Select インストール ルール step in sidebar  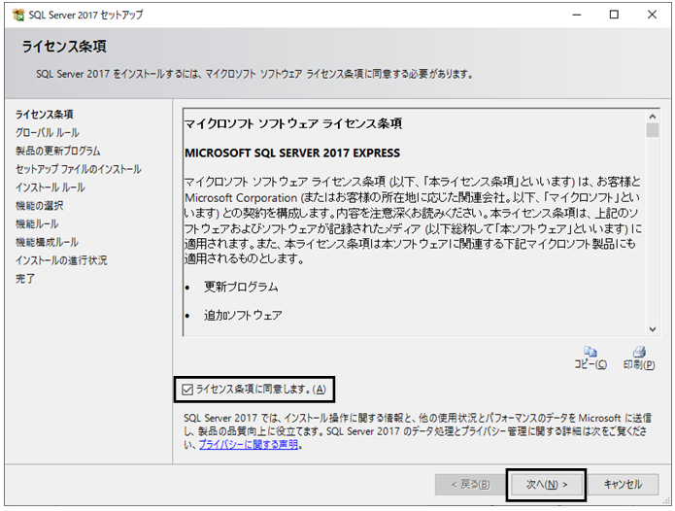50,187
